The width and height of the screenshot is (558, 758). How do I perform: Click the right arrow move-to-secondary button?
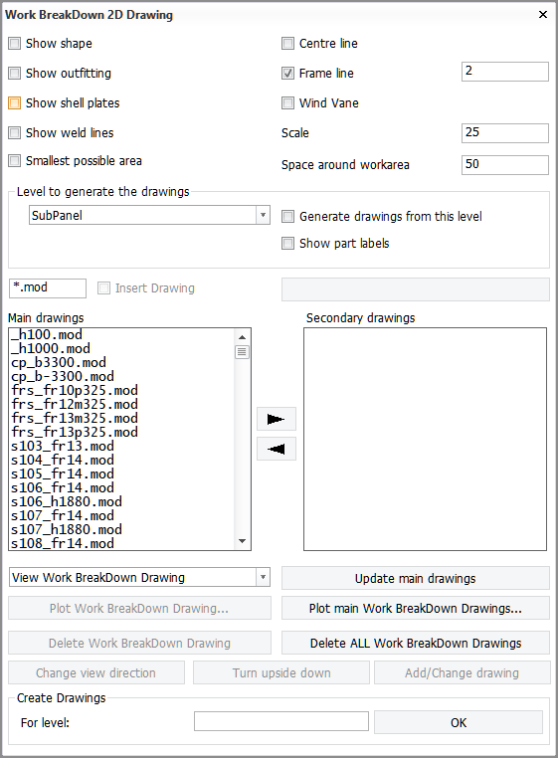[x=277, y=419]
